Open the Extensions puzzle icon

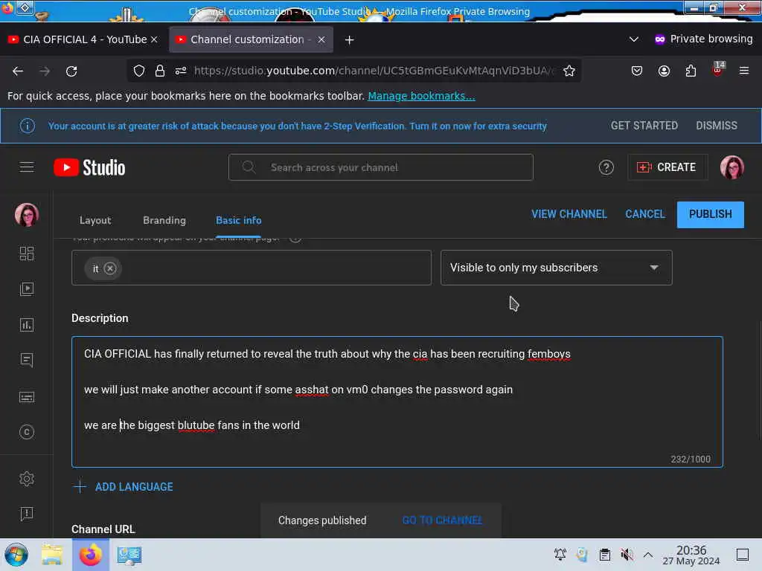coord(691,71)
